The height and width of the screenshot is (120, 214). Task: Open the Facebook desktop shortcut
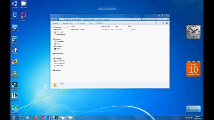pyautogui.click(x=15, y=51)
